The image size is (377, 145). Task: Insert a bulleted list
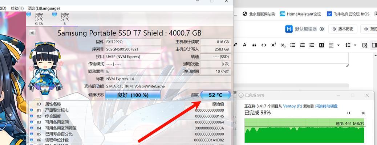[293, 45]
